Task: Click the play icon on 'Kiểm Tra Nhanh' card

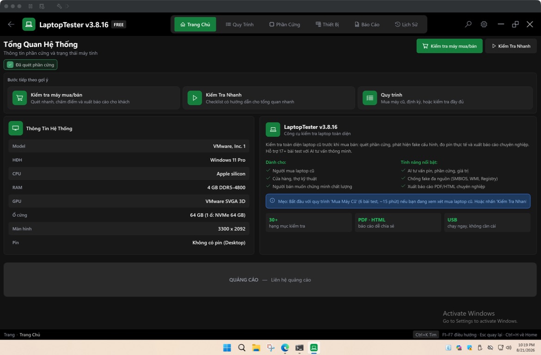Action: coord(195,98)
